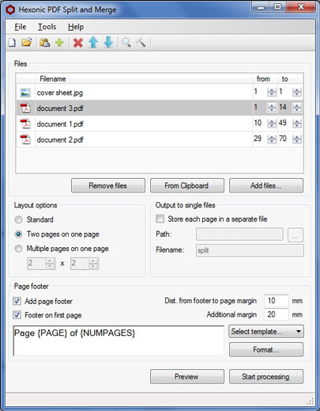The height and width of the screenshot is (411, 320).
Task: Adjust the from stepper of document 2.pdf
Action: tap(272, 139)
